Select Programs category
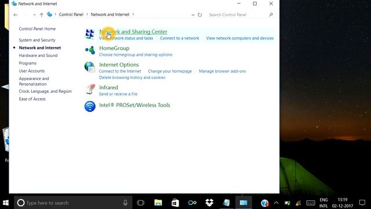The width and height of the screenshot is (371, 209). pyautogui.click(x=28, y=63)
